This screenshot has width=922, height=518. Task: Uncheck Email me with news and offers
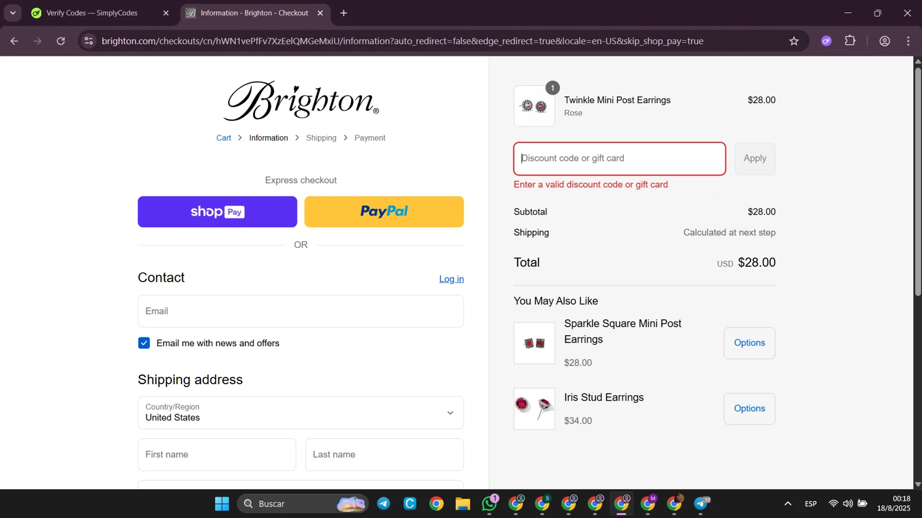(144, 343)
